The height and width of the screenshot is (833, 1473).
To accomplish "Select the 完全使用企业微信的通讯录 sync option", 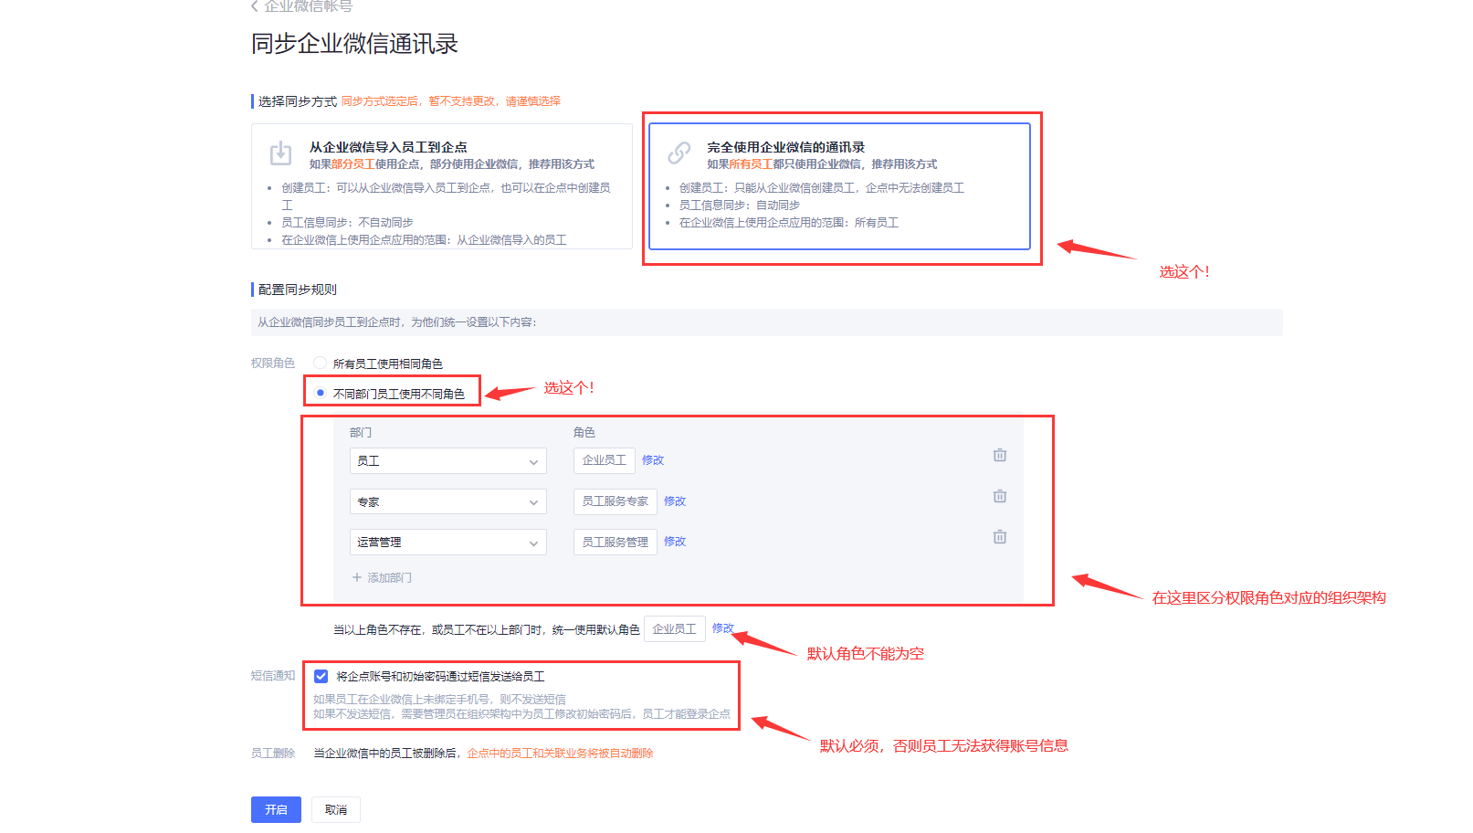I will (839, 186).
